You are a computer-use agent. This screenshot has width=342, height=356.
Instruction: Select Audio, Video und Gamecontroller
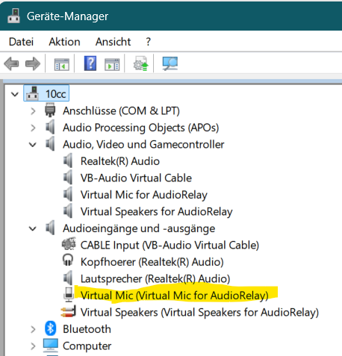click(x=143, y=145)
